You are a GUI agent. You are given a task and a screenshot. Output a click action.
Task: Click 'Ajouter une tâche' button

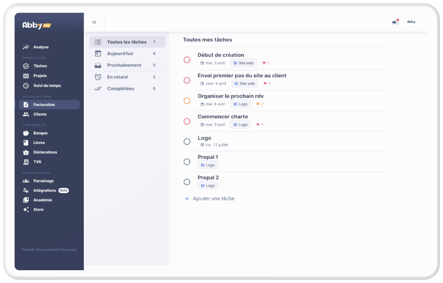(x=213, y=199)
